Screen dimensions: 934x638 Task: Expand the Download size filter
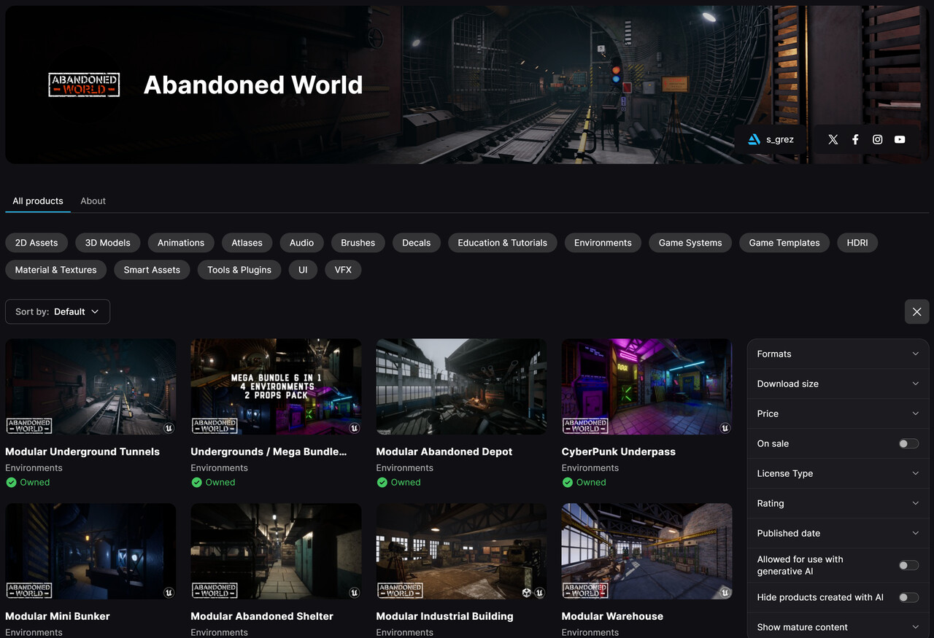click(838, 384)
